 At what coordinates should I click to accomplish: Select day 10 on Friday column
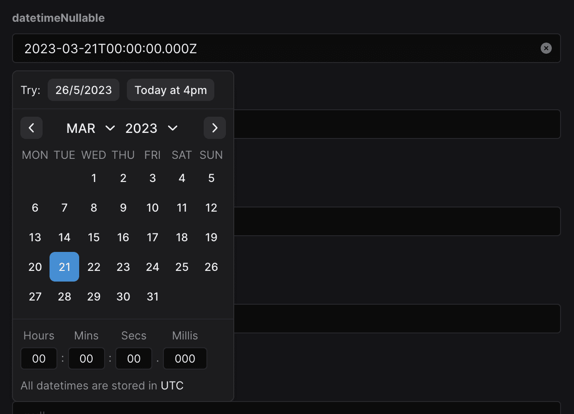(x=153, y=207)
